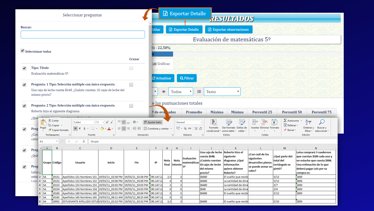Apply the red font color swatch

[109, 129]
